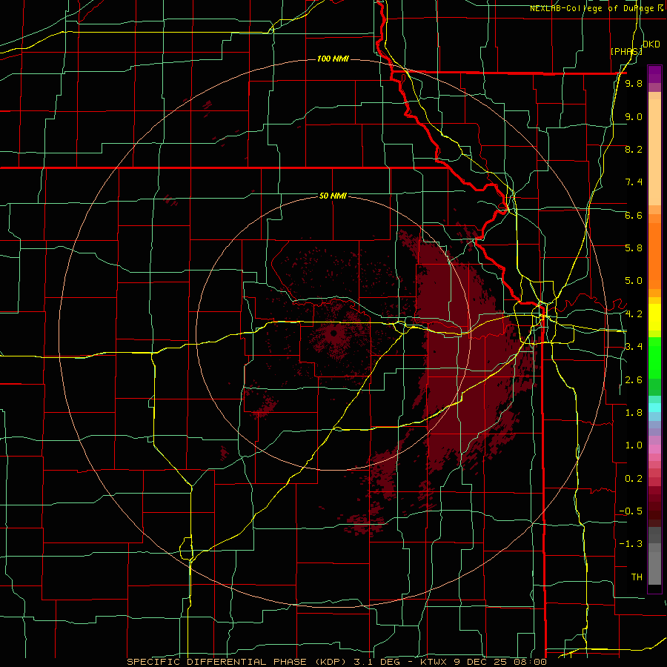Click the 1.0 value on the color scale
Viewport: 667px width, 667px height.
click(x=634, y=445)
